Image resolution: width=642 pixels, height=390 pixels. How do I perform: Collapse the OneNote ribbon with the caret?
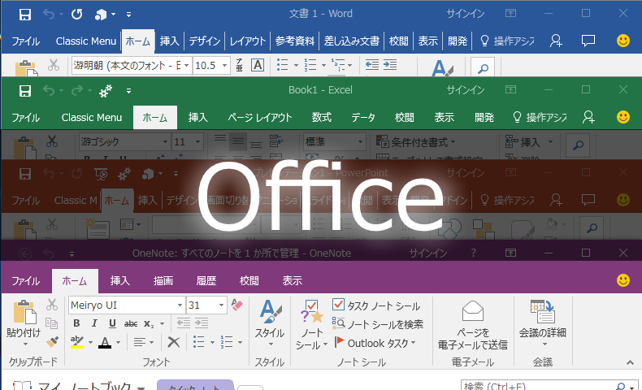click(x=630, y=362)
